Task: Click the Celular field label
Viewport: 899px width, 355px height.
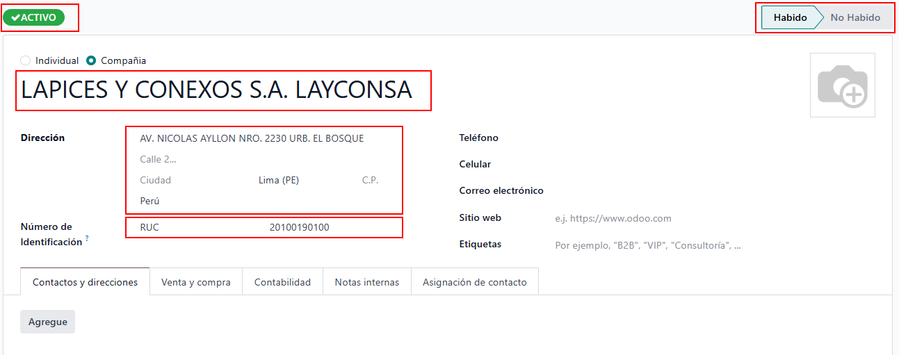Action: (475, 164)
